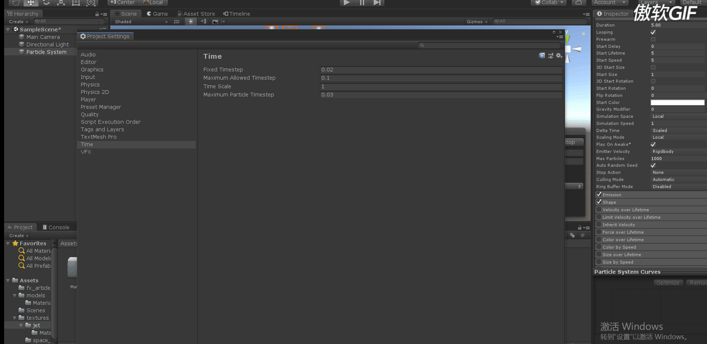
Task: Step forward one frame
Action: (377, 3)
